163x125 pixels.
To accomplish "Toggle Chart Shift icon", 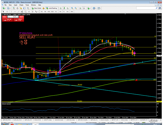I will tap(84, 8).
